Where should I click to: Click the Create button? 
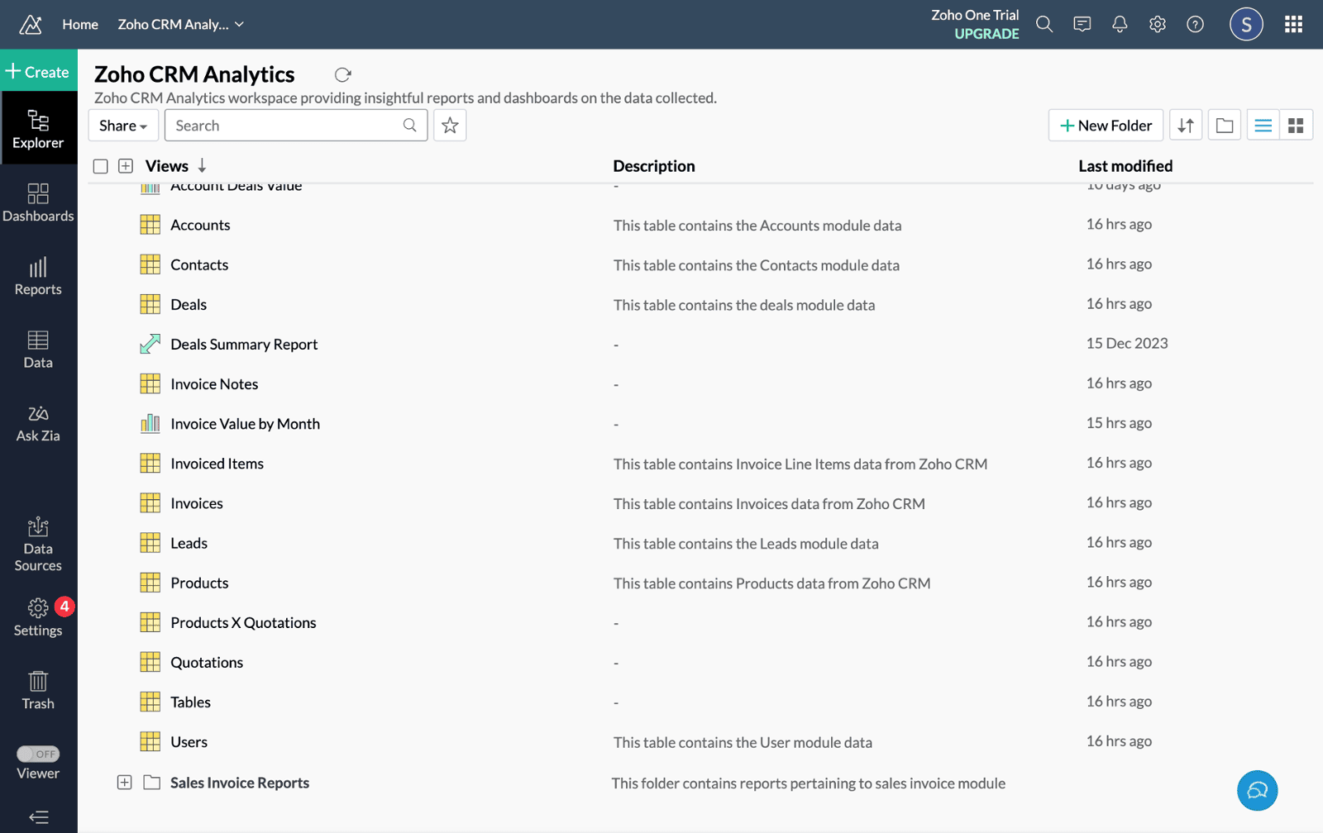tap(38, 72)
